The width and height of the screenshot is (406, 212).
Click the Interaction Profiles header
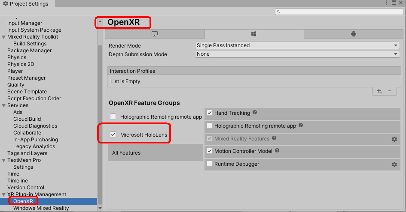254,71
